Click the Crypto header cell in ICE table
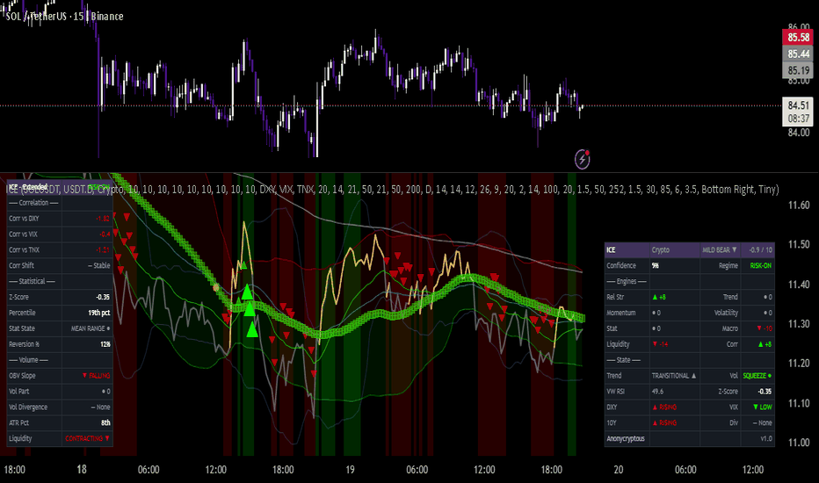The width and height of the screenshot is (819, 483). coord(674,249)
